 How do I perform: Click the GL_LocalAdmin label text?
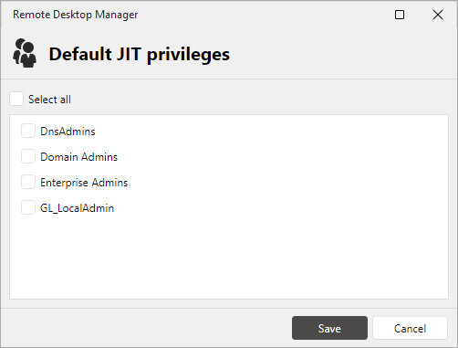click(x=78, y=208)
